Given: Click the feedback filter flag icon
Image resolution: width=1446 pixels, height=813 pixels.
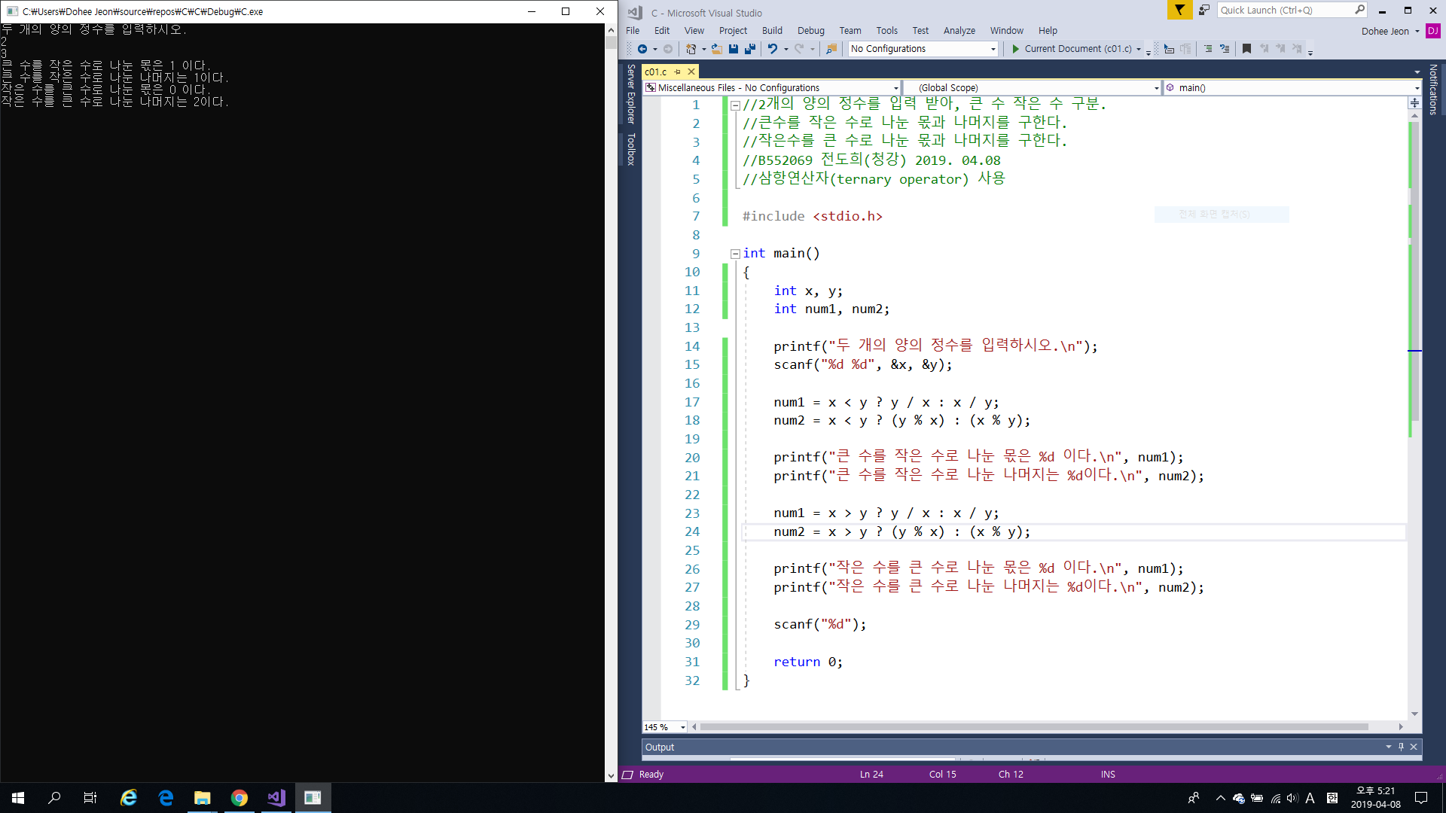Looking at the screenshot, I should (1179, 10).
